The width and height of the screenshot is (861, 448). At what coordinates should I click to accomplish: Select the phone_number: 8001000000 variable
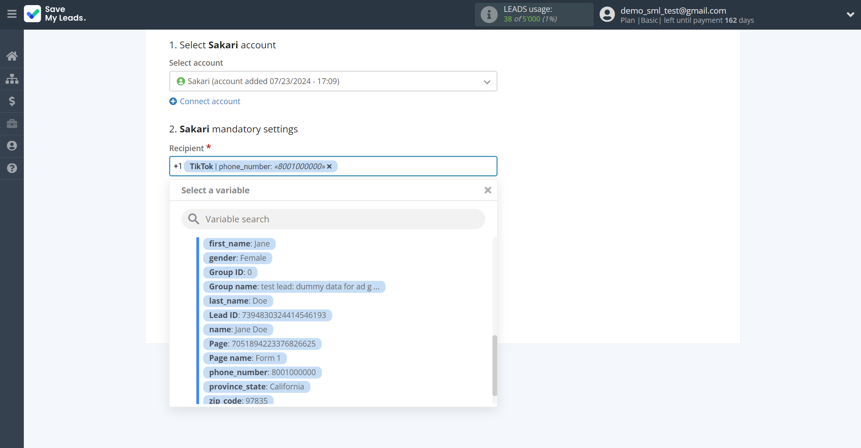click(262, 372)
